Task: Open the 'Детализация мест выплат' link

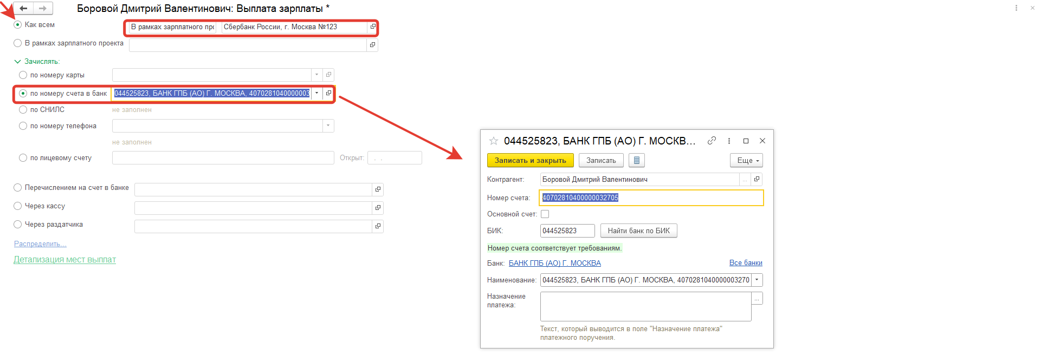Action: pyautogui.click(x=64, y=260)
